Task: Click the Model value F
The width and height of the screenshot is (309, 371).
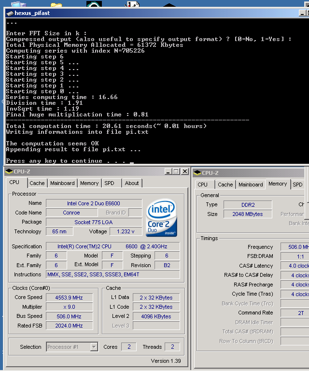Action: click(112, 256)
